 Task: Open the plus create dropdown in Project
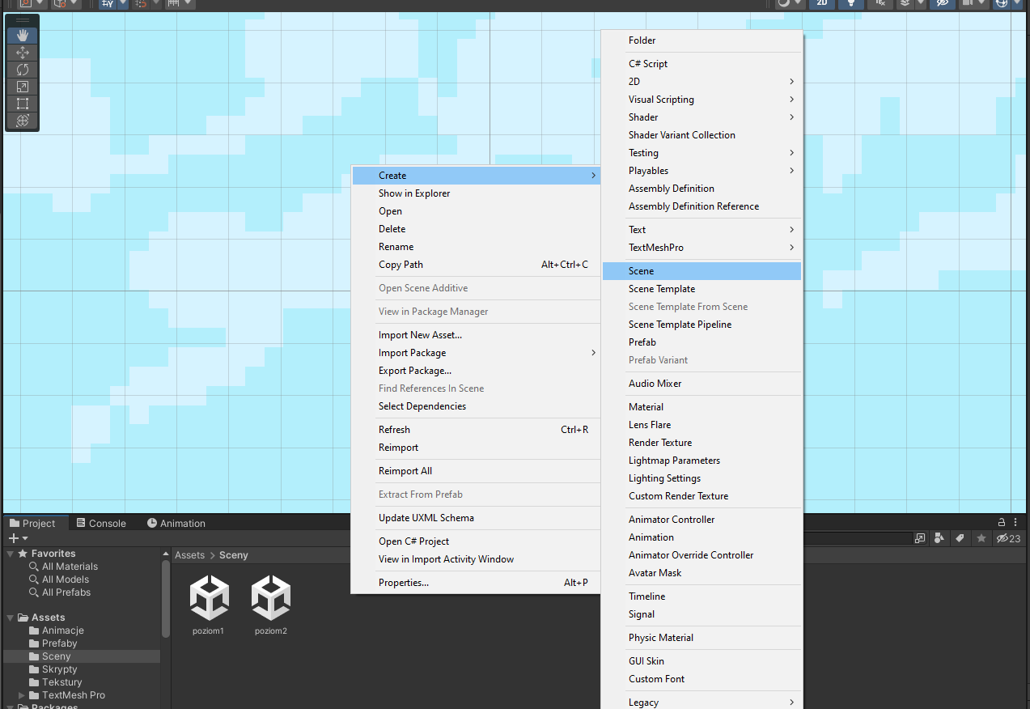click(18, 538)
